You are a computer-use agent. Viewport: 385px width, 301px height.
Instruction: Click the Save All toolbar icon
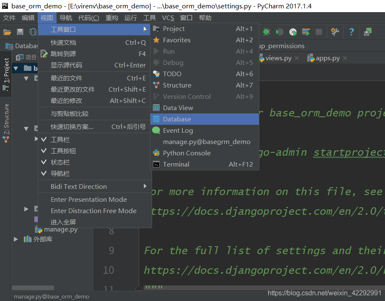point(20,32)
